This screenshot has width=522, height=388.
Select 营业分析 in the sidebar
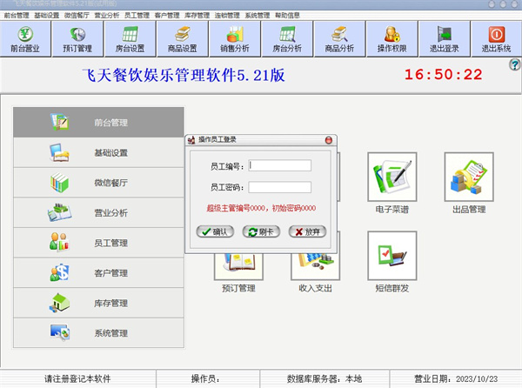[x=98, y=212]
